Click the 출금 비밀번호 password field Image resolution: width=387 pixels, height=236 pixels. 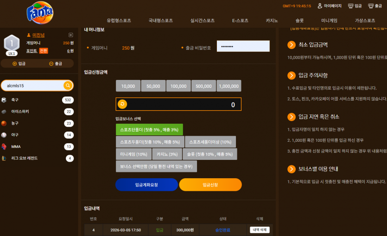pos(243,46)
